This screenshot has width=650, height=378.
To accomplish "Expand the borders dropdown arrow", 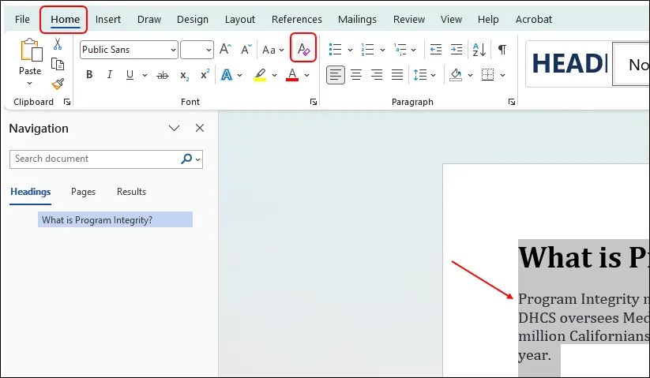I will click(x=502, y=75).
